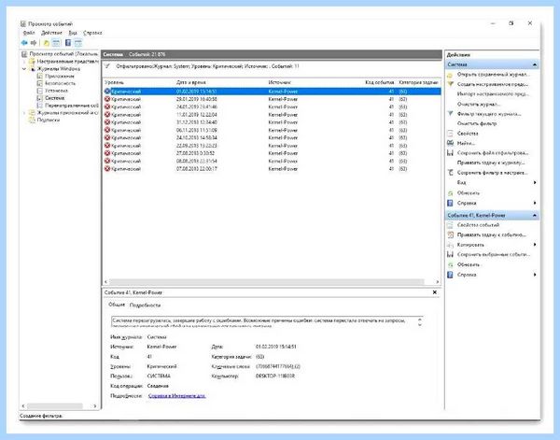Viewport: 560px width, 440px height.
Task: Switch to the Общие tab
Action: pyautogui.click(x=117, y=305)
